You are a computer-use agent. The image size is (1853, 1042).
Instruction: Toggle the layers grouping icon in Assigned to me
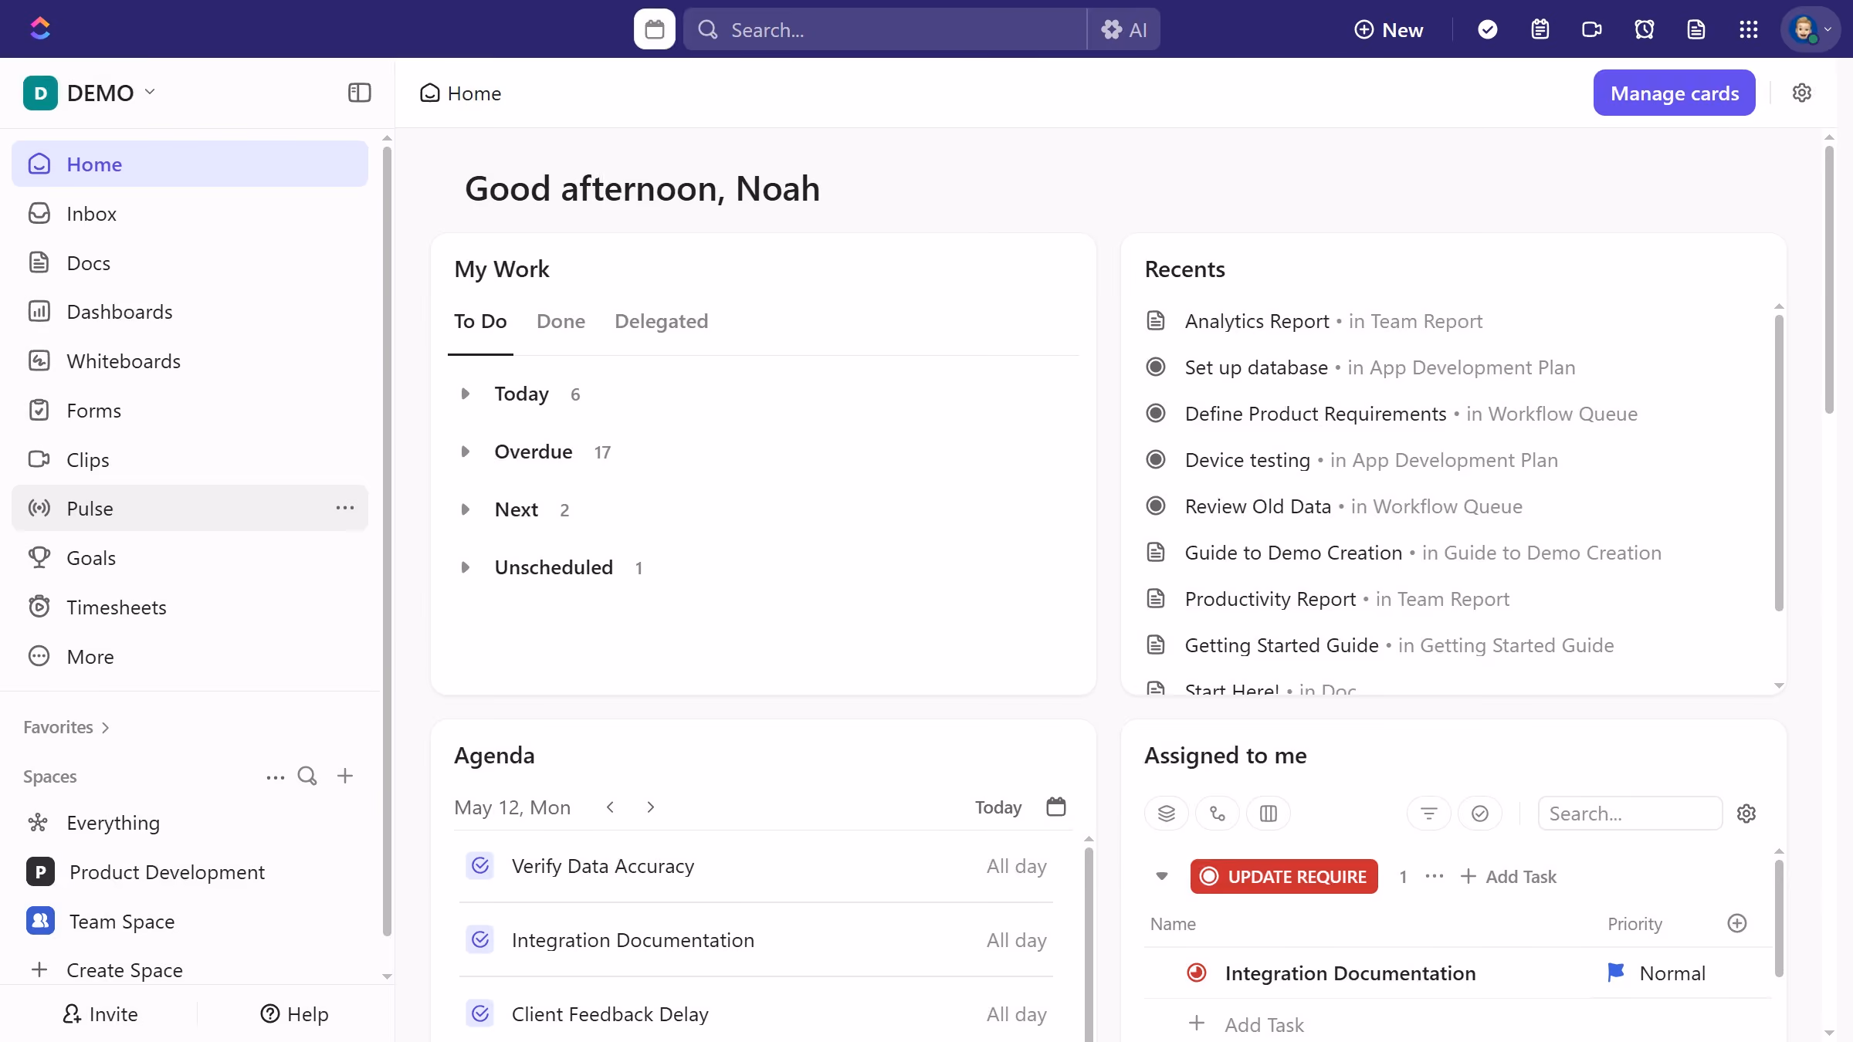(x=1167, y=814)
